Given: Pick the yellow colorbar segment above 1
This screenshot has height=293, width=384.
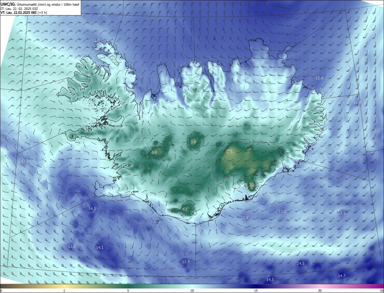Looking at the screenshot, I should coord(64,286).
